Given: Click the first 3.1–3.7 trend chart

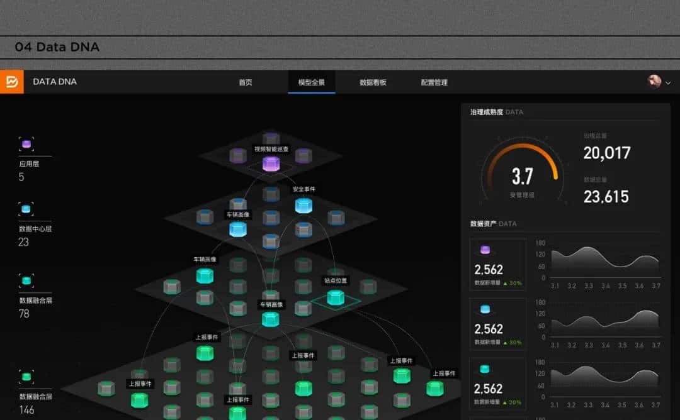Looking at the screenshot, I should pyautogui.click(x=603, y=262).
